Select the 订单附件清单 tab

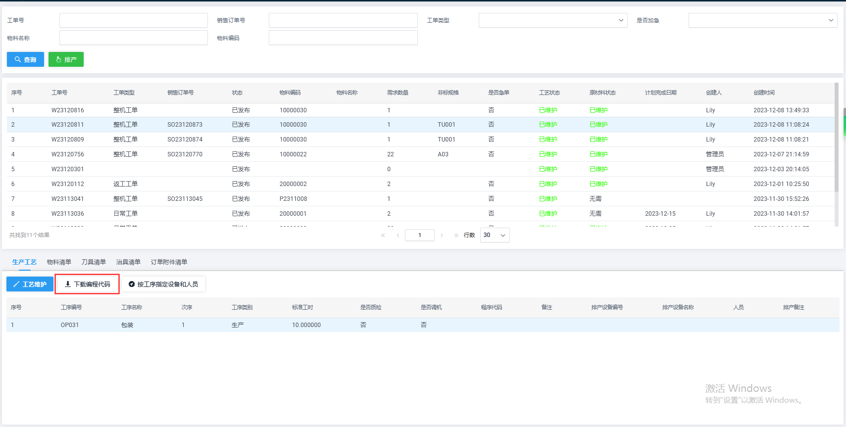tap(169, 262)
